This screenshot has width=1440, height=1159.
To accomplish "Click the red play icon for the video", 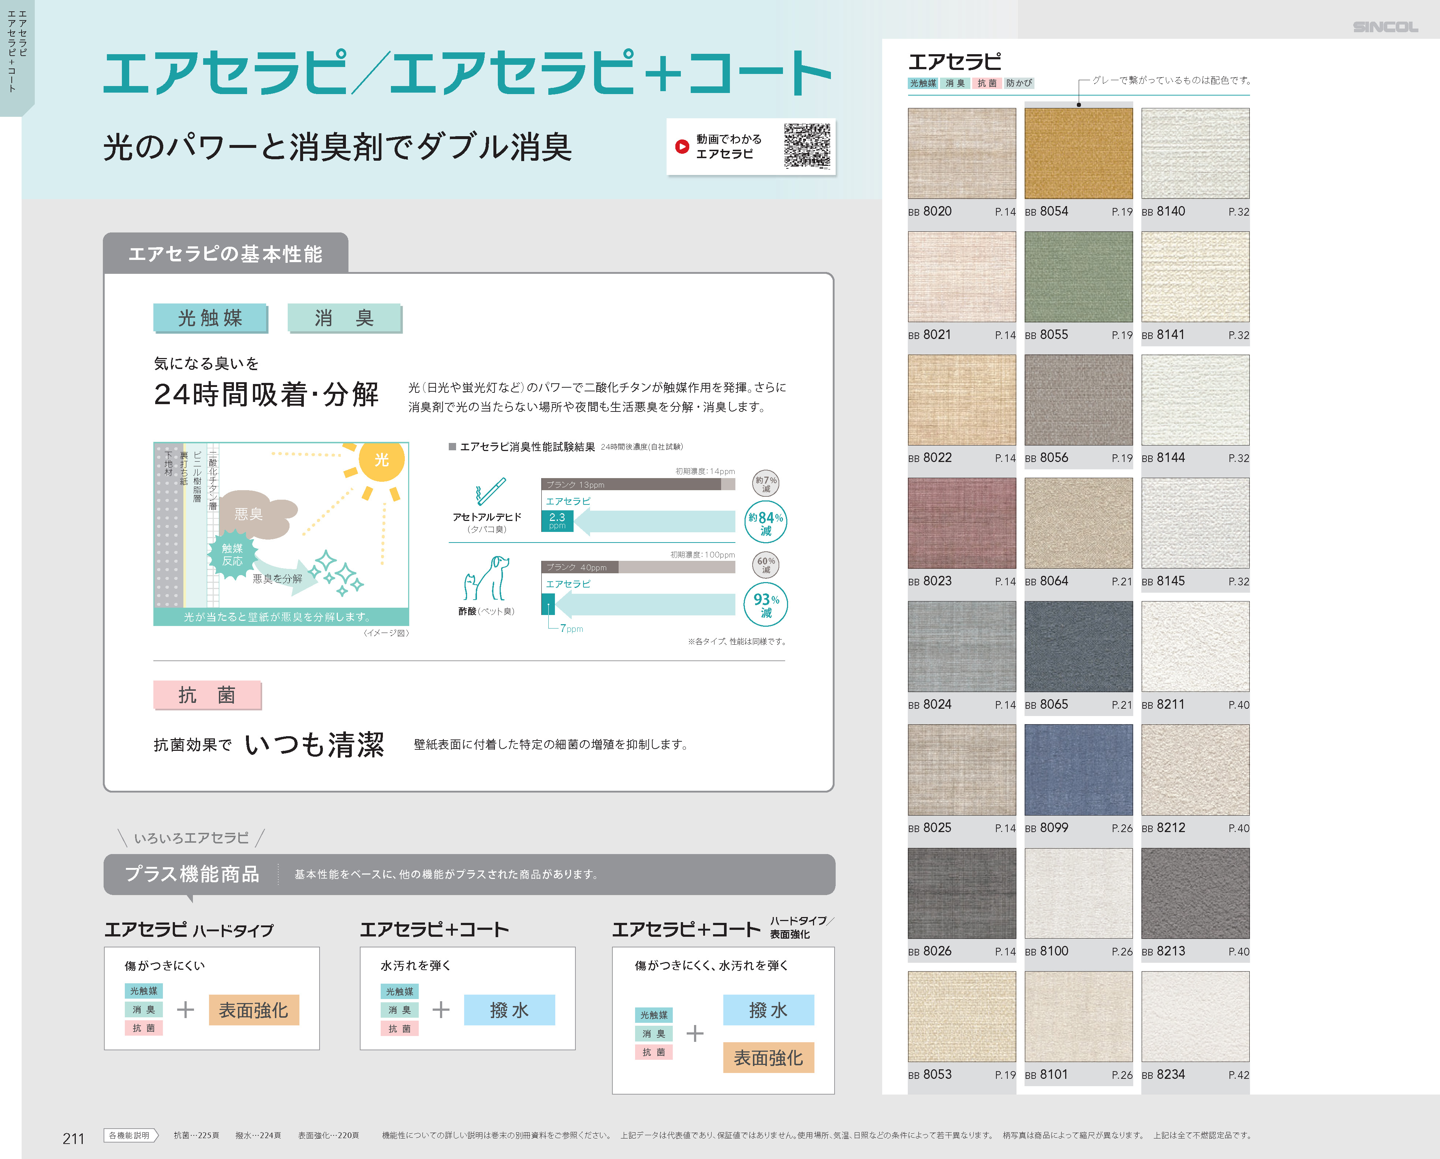I will (681, 146).
